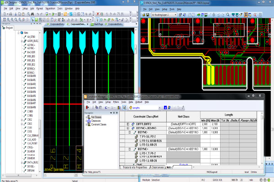The height and width of the screenshot is (182, 274).
Task: Click Exit door icon in Constraint Manager toolbar
Action: point(88,108)
